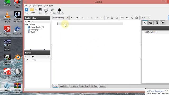The width and height of the screenshot is (169, 95).
Task: Click the VLC media player notification popup
Action: pos(157,92)
